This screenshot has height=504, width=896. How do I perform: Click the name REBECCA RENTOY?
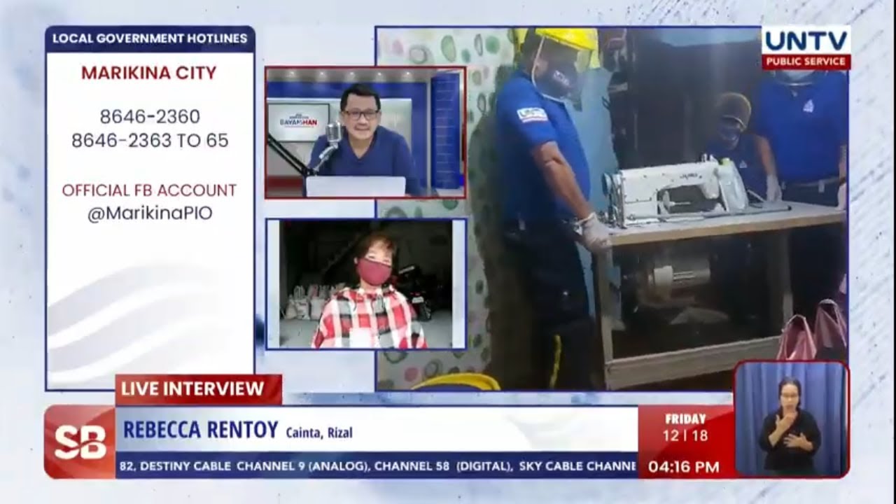pos(200,430)
